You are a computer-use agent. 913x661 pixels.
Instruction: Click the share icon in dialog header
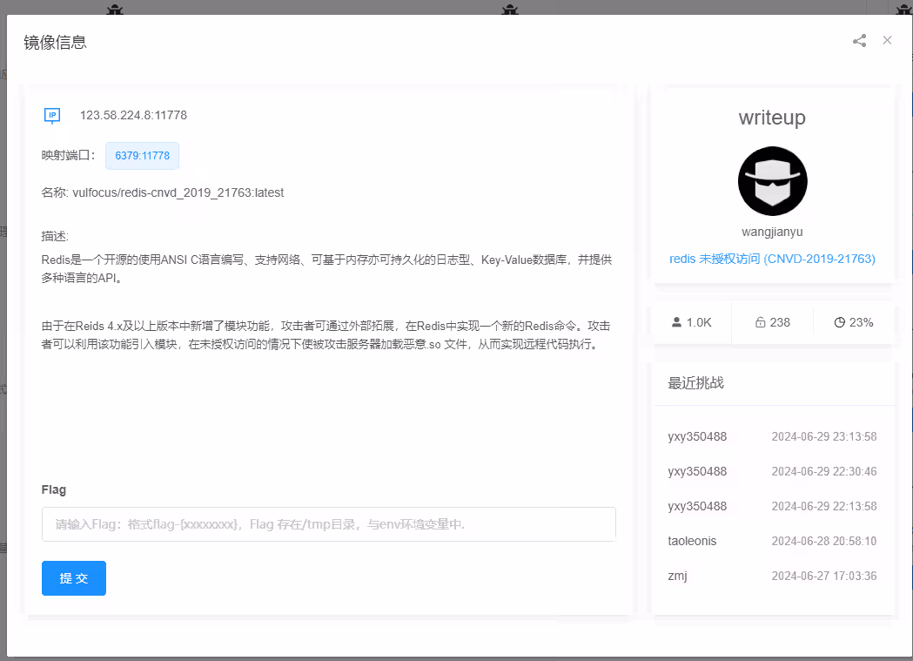(x=859, y=41)
